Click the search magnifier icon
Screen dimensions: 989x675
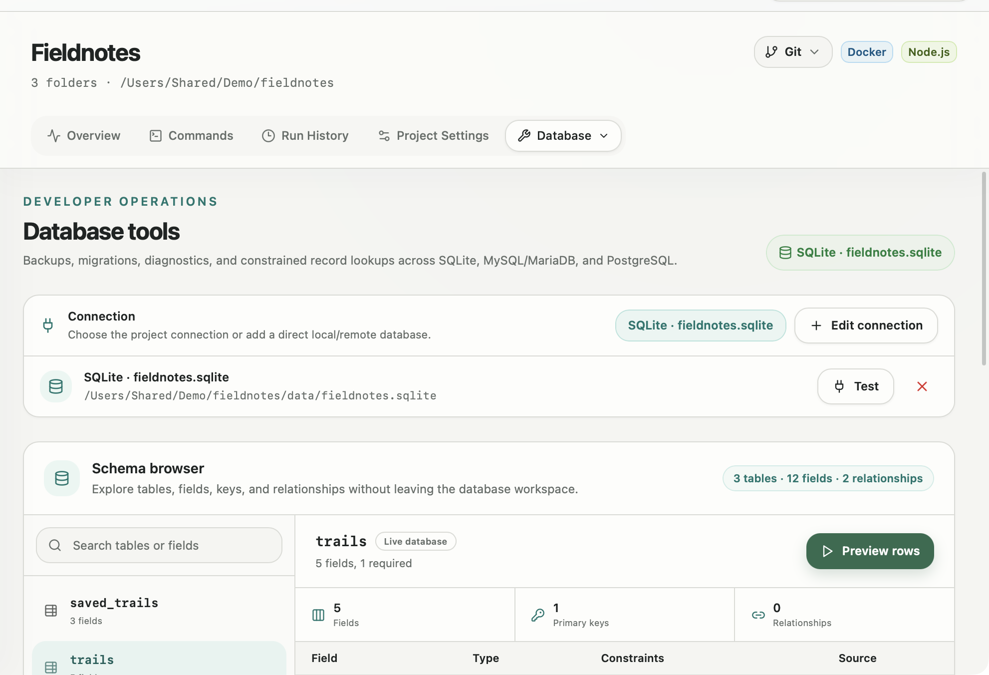pos(55,545)
